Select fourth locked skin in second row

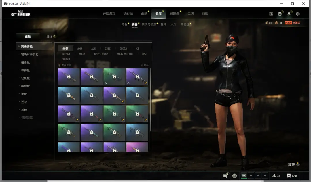coord(137,95)
